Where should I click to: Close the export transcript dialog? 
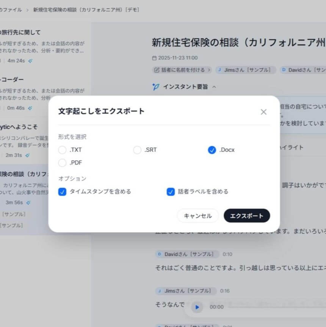[263, 112]
